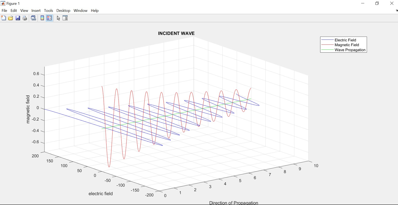Open the Property Inspector from the toolbar

pos(65,18)
